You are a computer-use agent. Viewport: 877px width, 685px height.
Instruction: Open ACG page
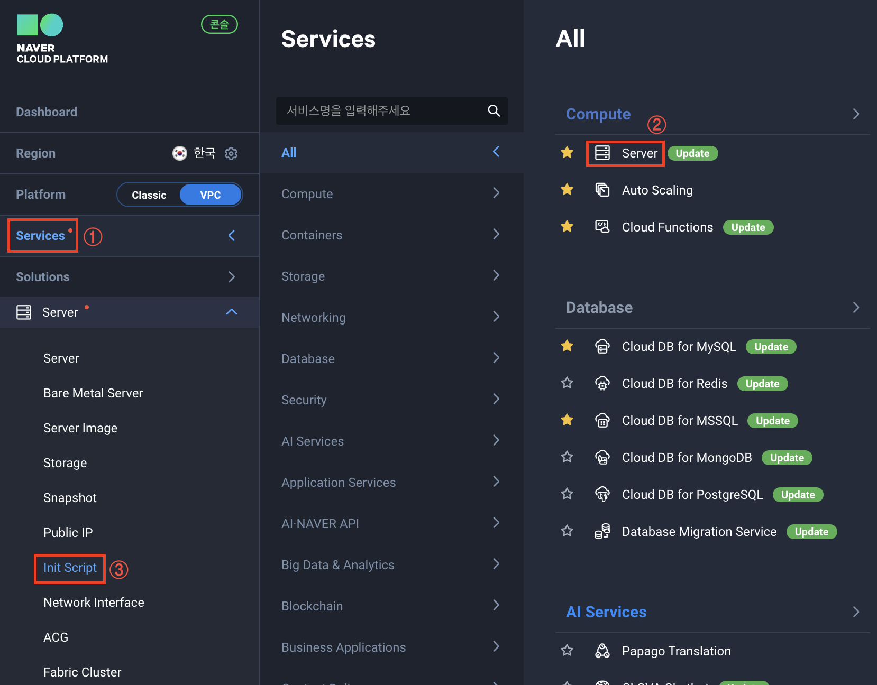(x=56, y=637)
